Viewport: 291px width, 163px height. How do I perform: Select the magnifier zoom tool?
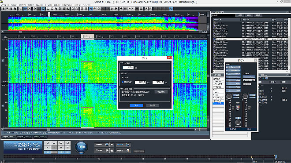point(95,8)
